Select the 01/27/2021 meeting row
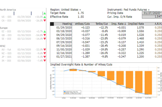This screenshot has width=162, height=107. coord(106,57)
